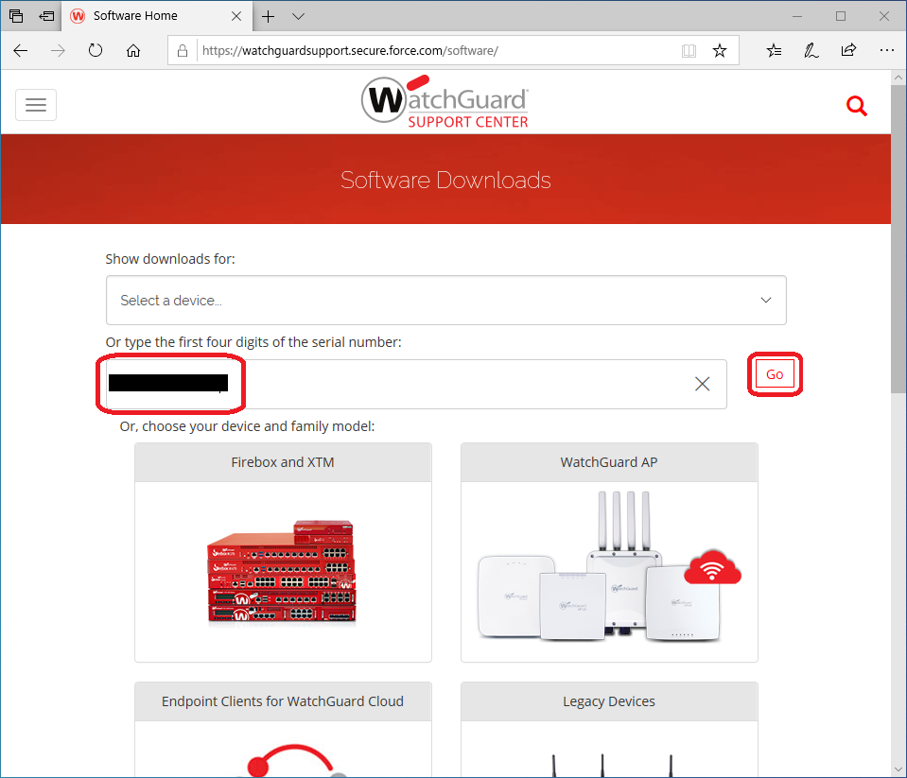Click the Go button
This screenshot has width=907, height=778.
click(775, 374)
